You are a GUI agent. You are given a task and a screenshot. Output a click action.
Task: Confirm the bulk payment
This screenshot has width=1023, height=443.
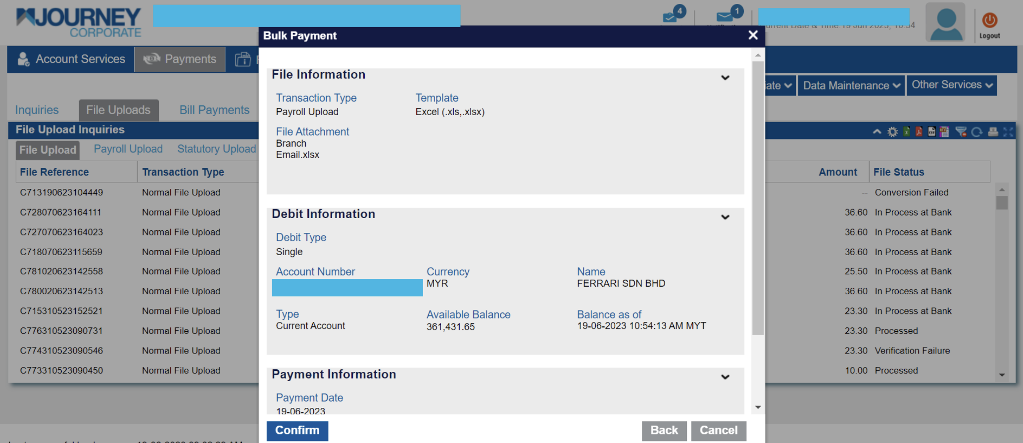pos(297,431)
